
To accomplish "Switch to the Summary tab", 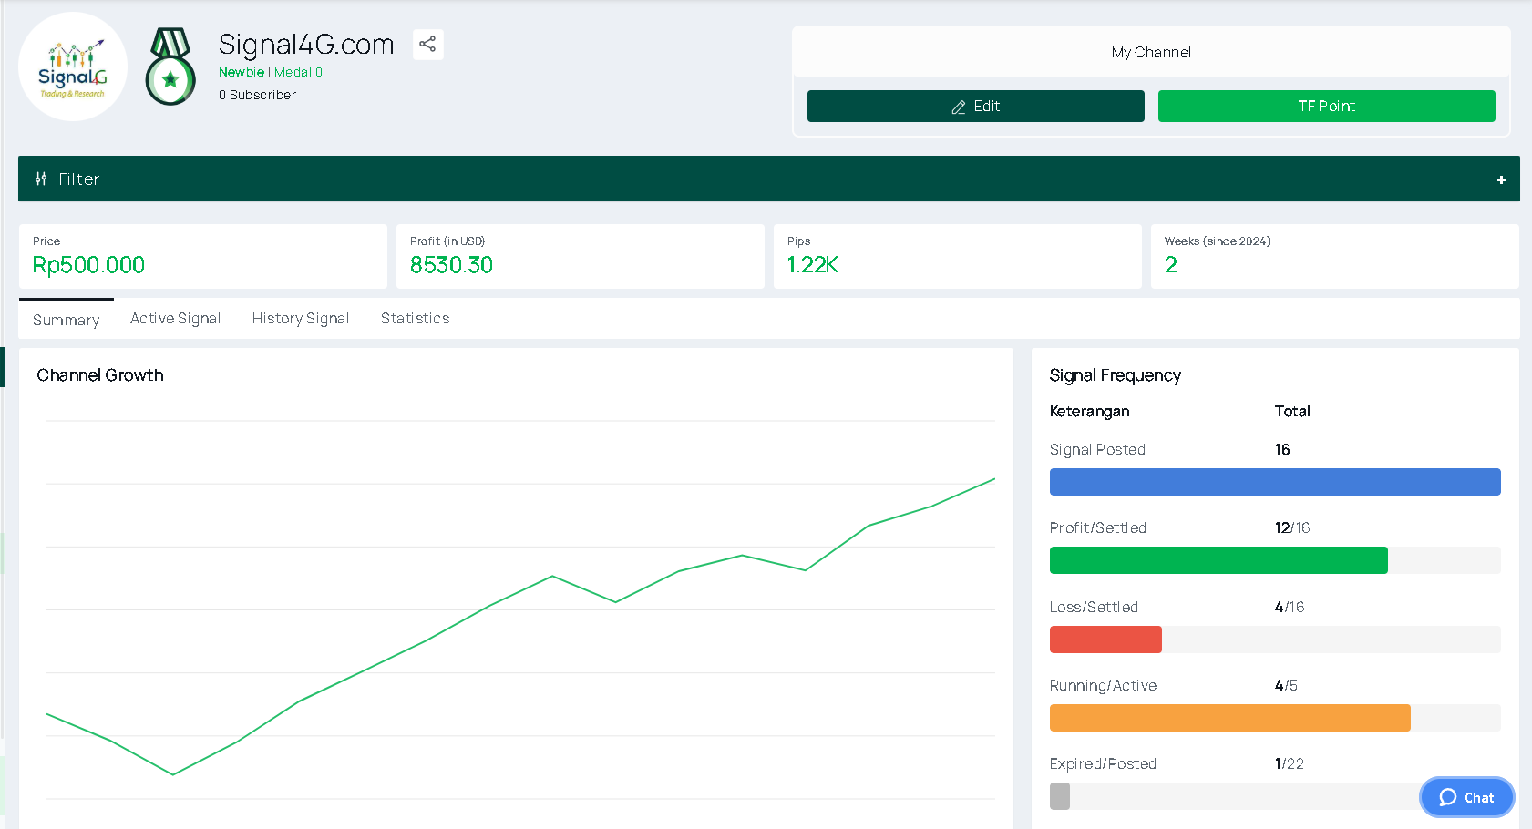I will coord(67,320).
